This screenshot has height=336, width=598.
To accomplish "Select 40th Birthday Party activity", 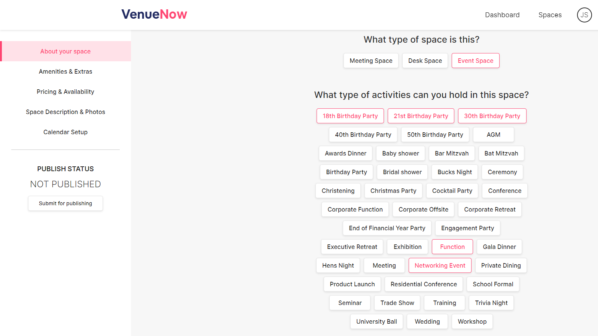I will pyautogui.click(x=363, y=135).
